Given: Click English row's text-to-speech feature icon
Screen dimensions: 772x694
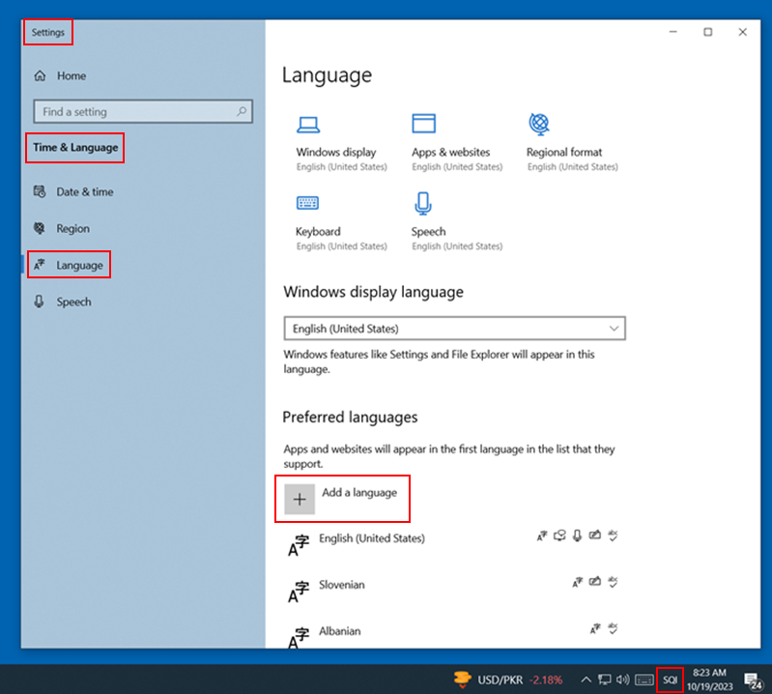Looking at the screenshot, I should click(559, 535).
